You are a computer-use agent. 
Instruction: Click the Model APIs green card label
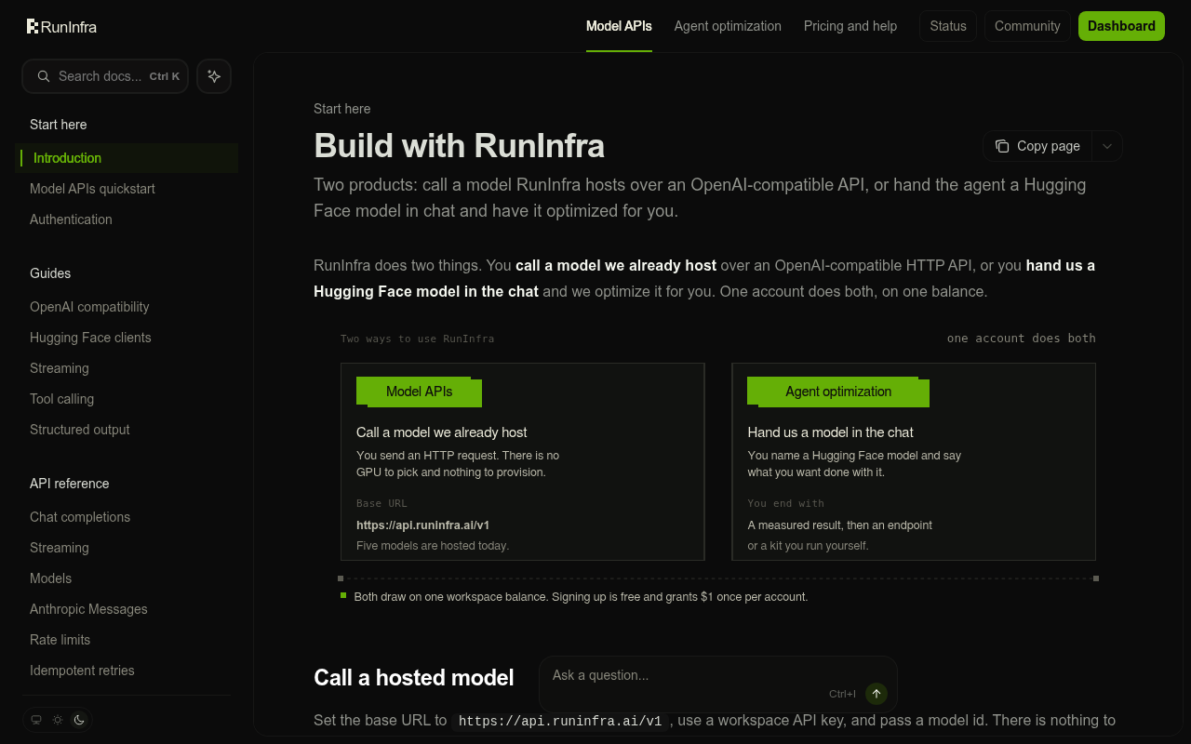(419, 392)
